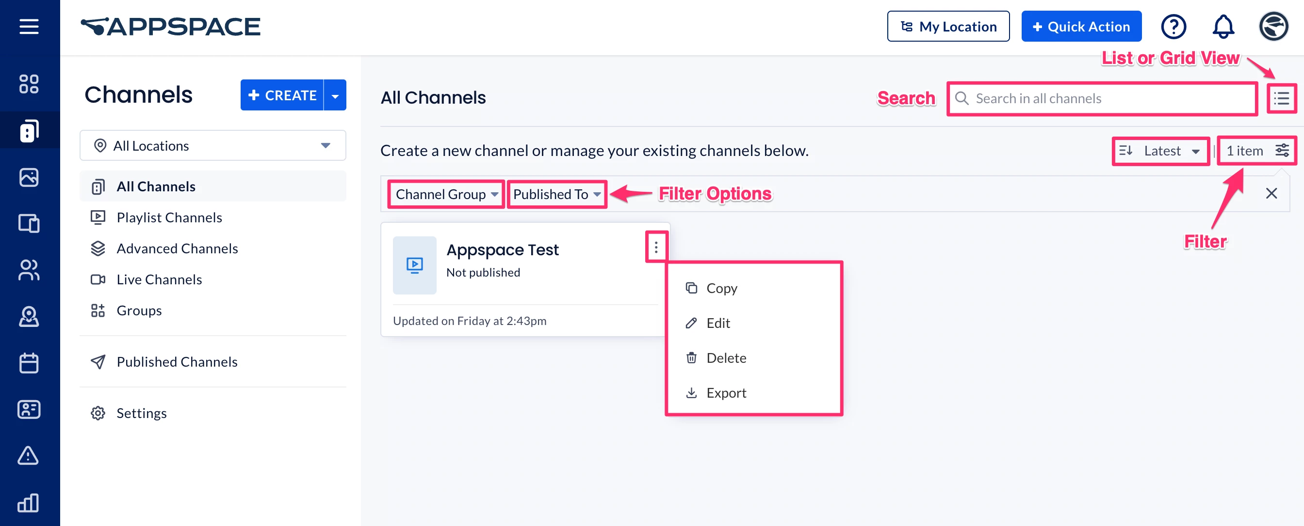
Task: Click the calendar icon in left sidebar
Action: pos(29,363)
